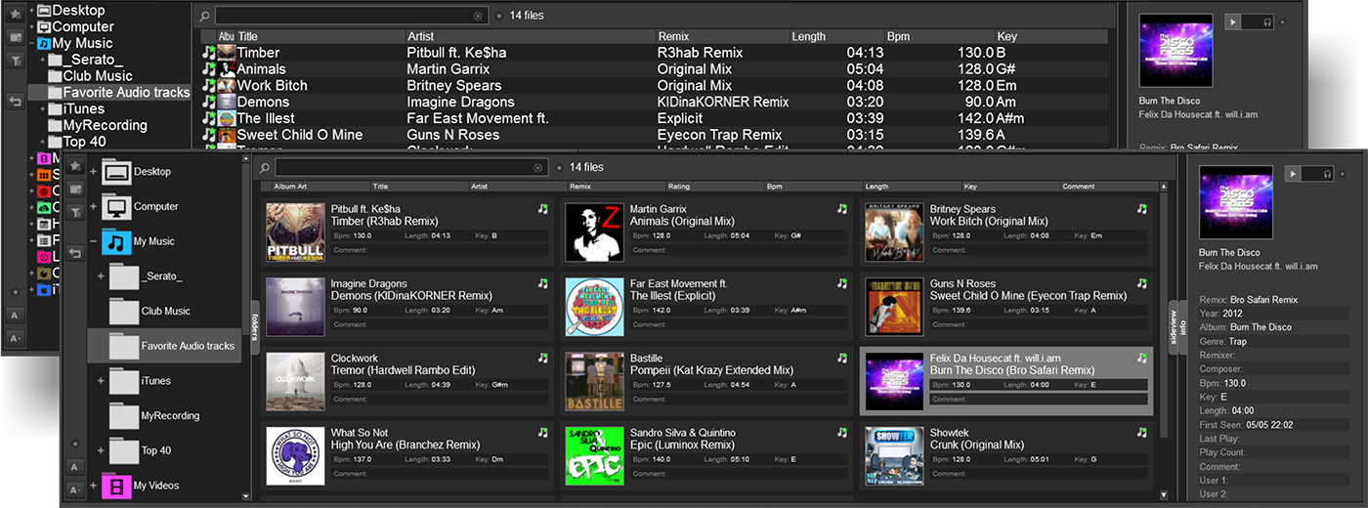This screenshot has width=1368, height=508.
Task: Click the back arrow icon in lower panel sidebar
Action: (x=75, y=253)
